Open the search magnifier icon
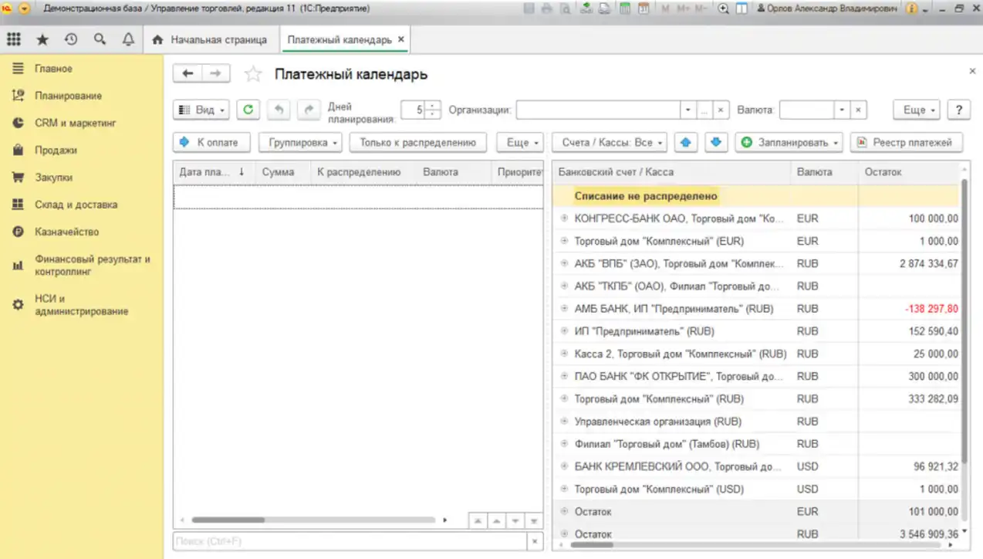 pos(100,39)
